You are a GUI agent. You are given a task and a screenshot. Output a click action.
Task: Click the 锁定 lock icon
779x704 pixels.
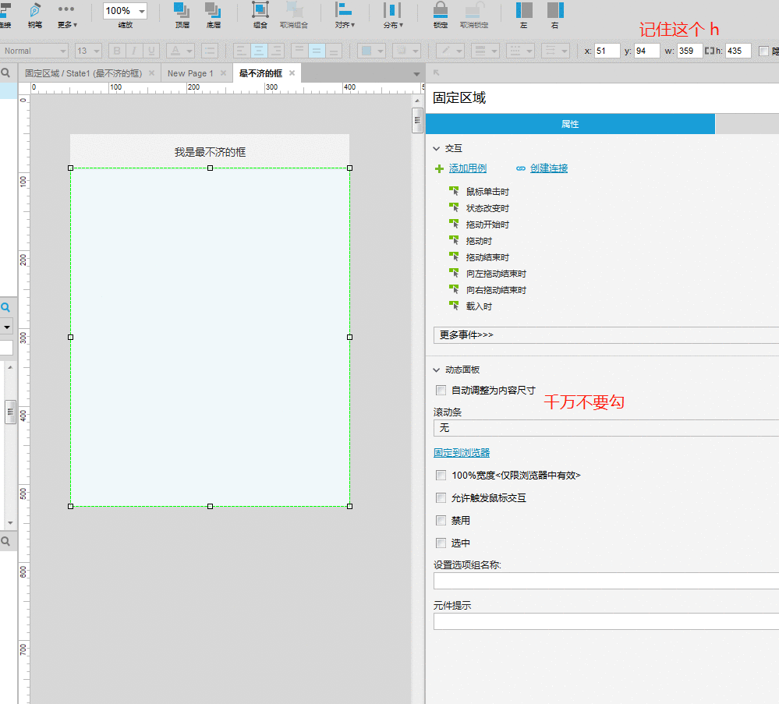(440, 16)
